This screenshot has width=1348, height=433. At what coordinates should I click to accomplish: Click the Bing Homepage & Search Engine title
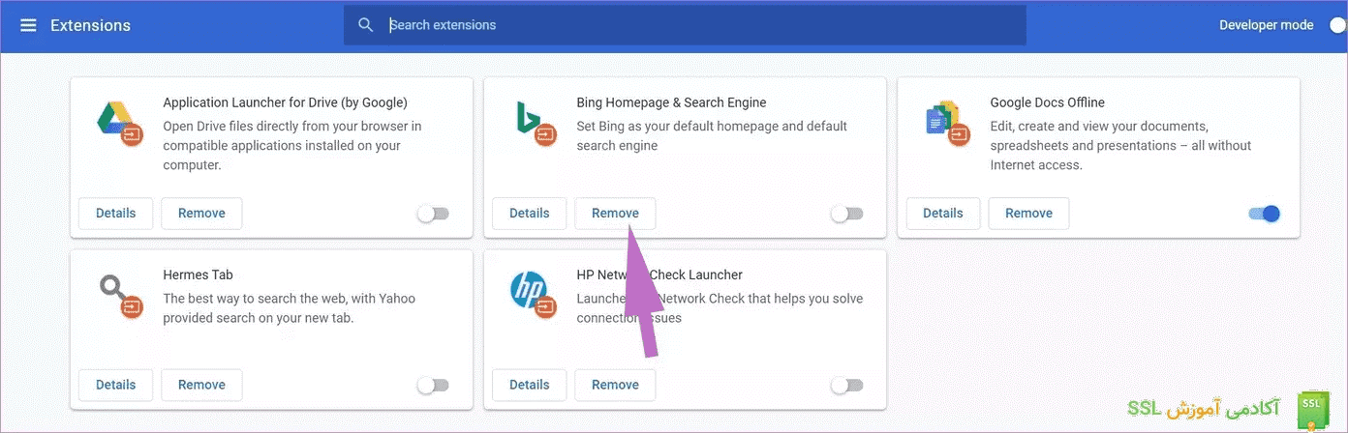tap(671, 102)
